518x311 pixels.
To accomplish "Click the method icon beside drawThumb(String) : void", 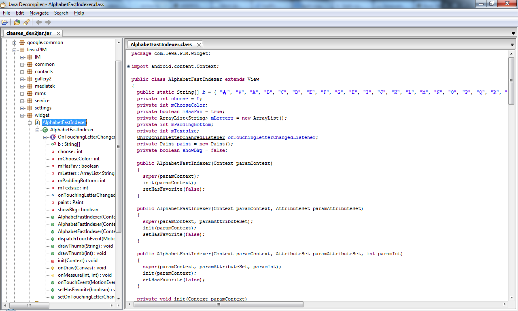I will pos(53,246).
